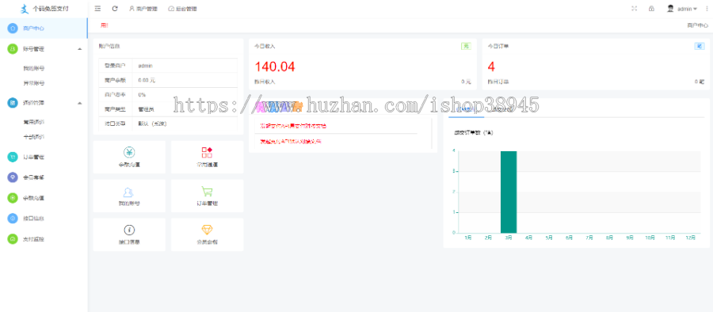The width and height of the screenshot is (713, 312).
Task: Open 异常账号 in the sidebar submenu
Action: (34, 83)
